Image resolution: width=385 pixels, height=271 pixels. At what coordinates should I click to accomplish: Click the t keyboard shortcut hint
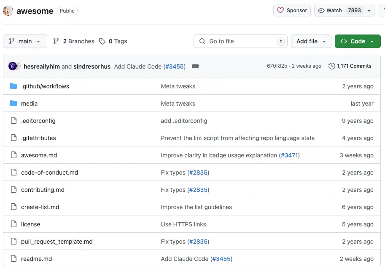[281, 41]
